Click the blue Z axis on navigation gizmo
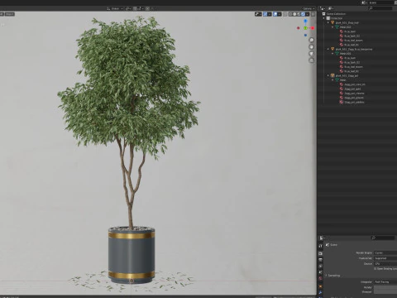 (305, 21)
